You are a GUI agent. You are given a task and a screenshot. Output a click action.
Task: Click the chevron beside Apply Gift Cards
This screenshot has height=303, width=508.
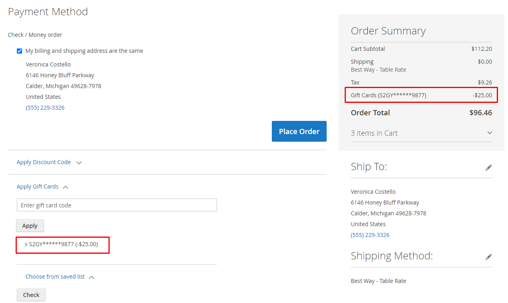66,187
